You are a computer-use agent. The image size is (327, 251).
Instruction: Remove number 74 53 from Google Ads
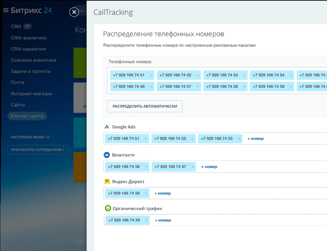[x=239, y=138]
